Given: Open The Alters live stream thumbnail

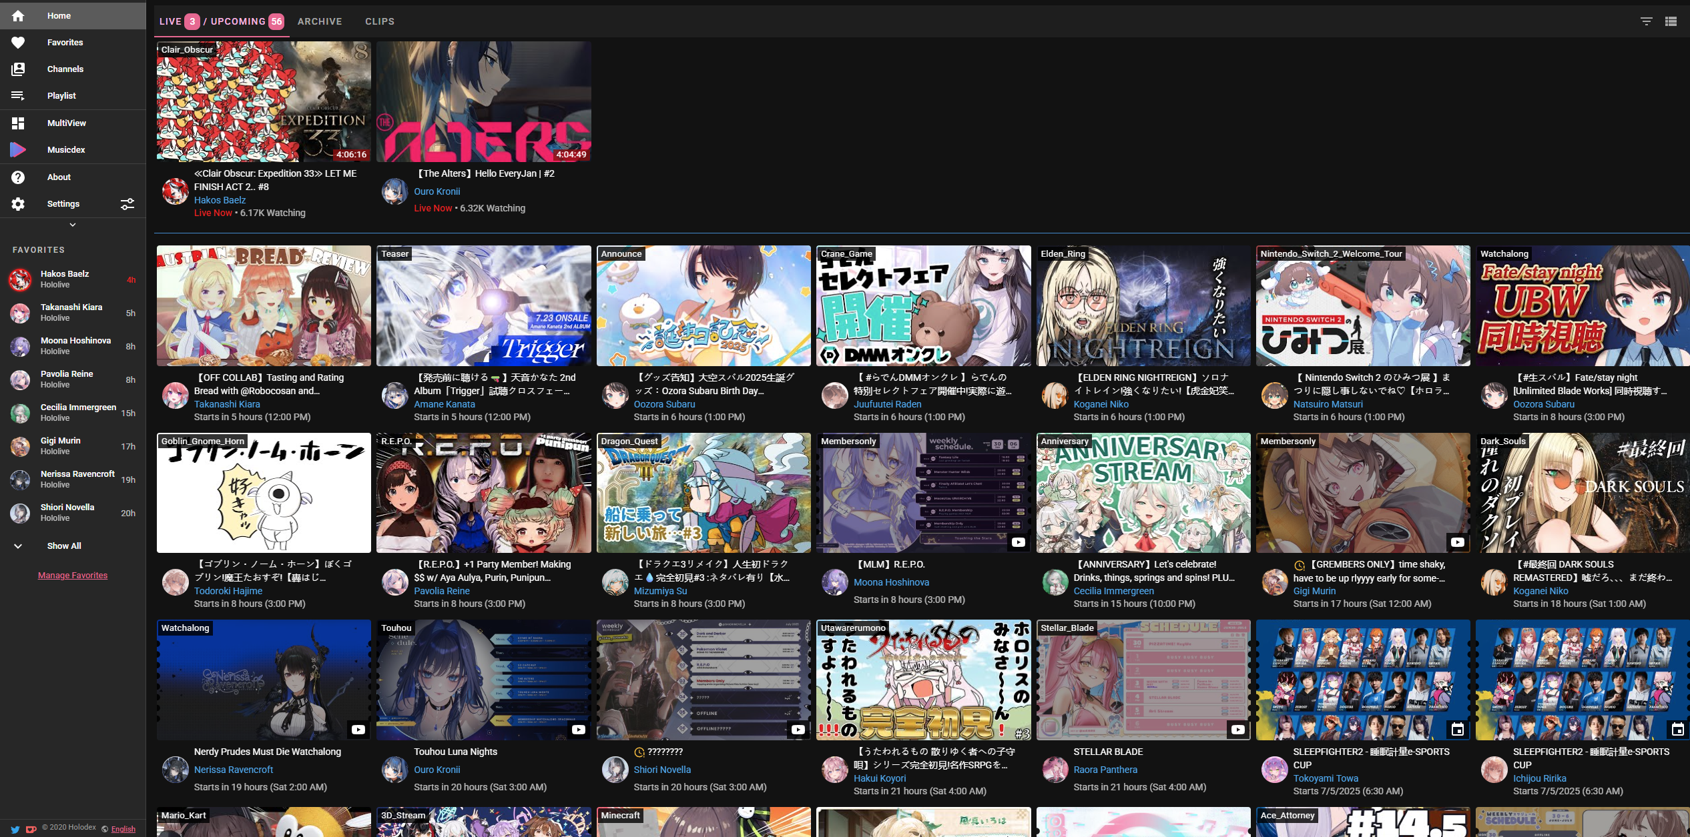Looking at the screenshot, I should coord(483,101).
